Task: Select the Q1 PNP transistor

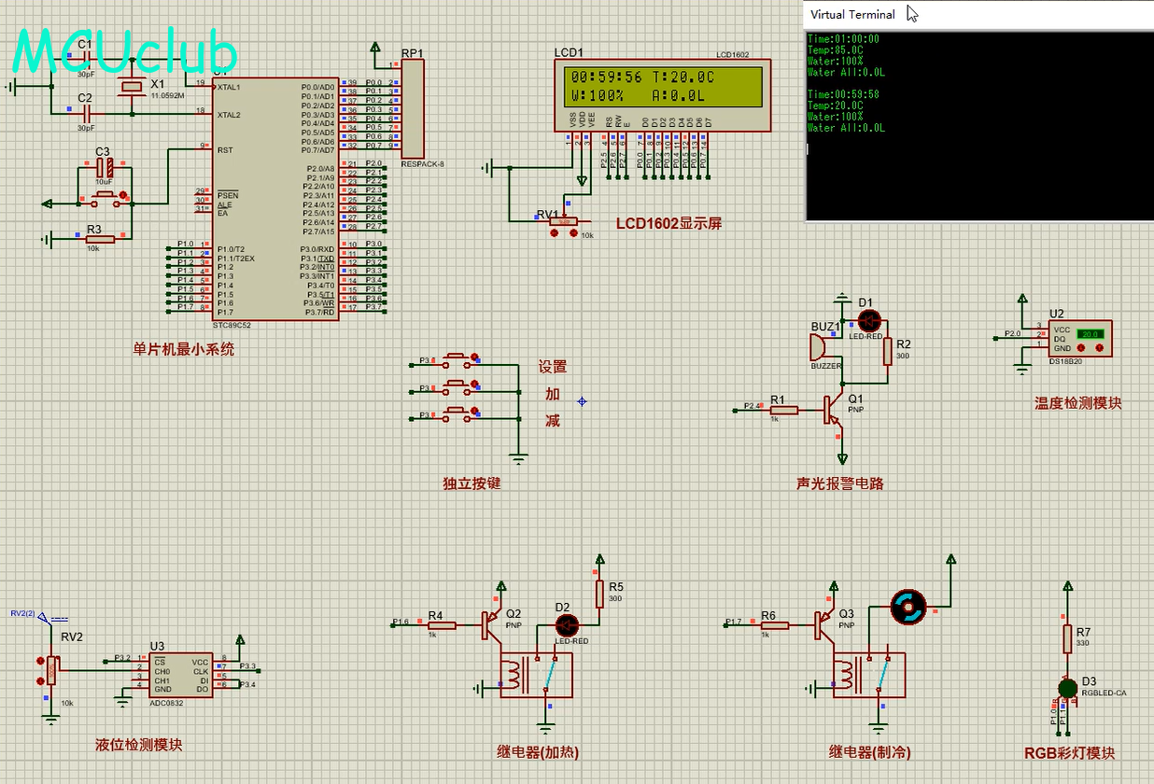Action: point(830,410)
